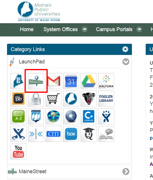Collapse the LaunchPad section chevron
This screenshot has height=180, width=153.
[126, 62]
